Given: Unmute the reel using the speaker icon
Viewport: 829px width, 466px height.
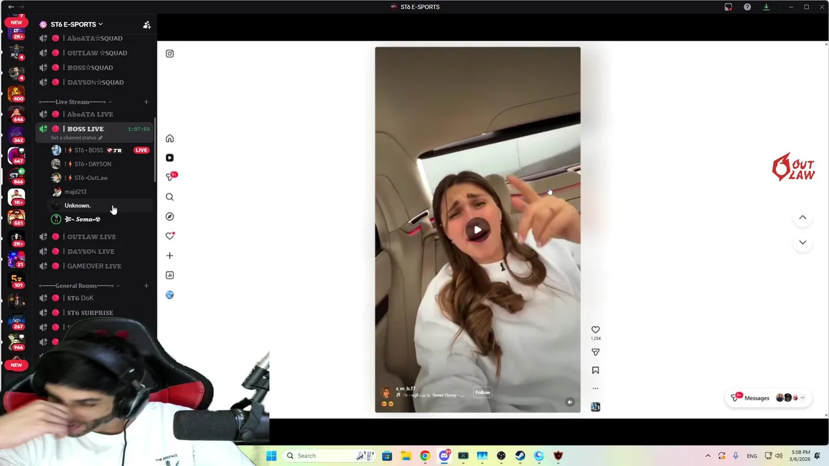Looking at the screenshot, I should pos(570,402).
